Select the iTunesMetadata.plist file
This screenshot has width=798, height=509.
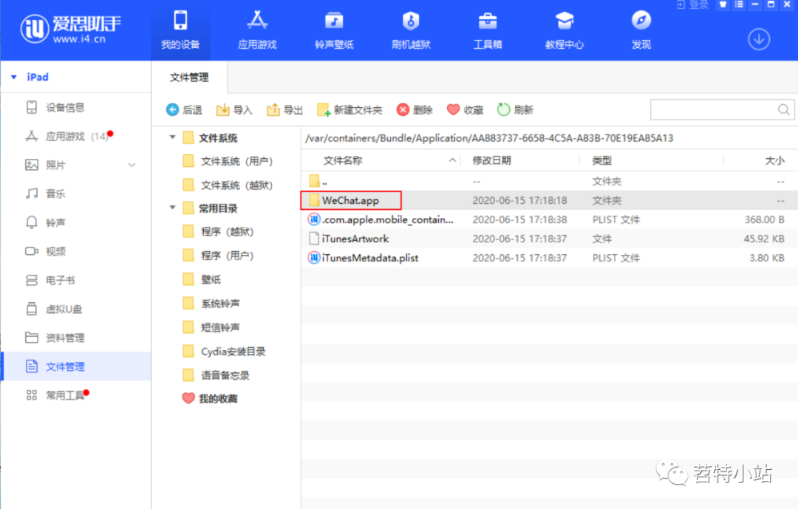549,258
